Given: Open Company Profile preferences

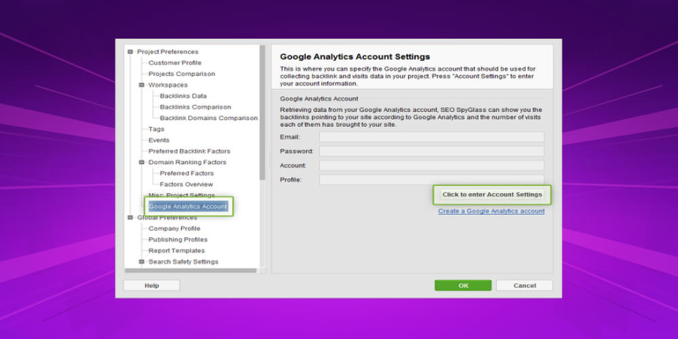Looking at the screenshot, I should coord(174,228).
